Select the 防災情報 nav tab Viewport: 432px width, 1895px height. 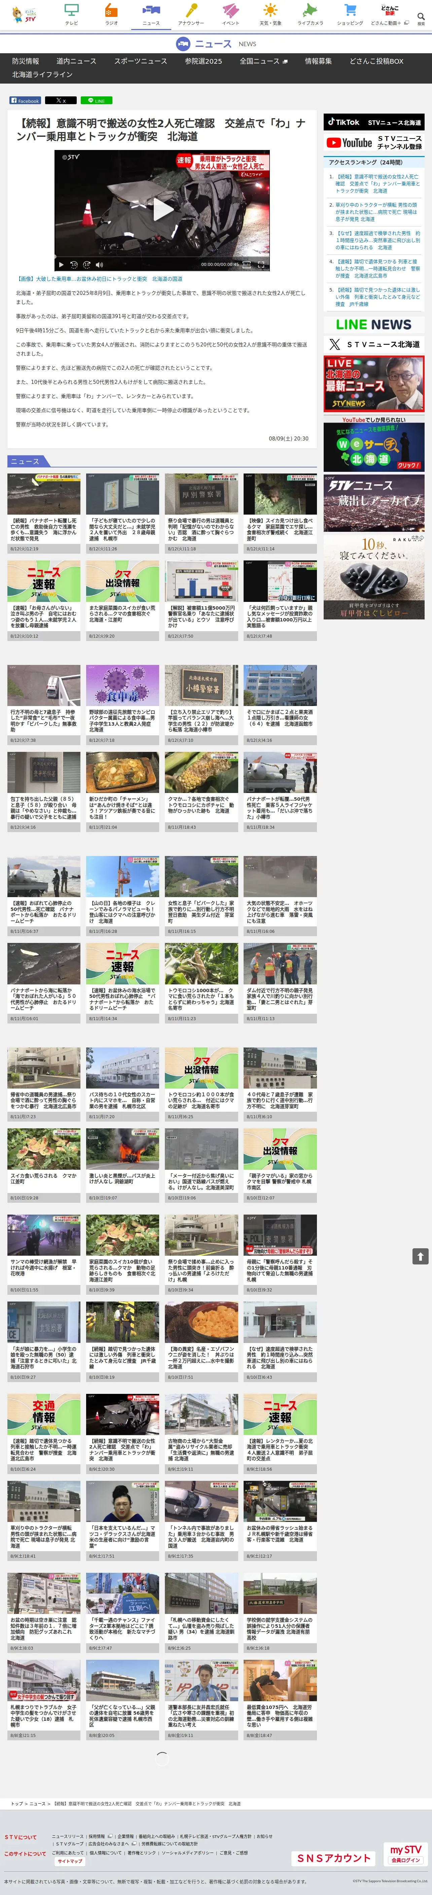pyautogui.click(x=26, y=61)
